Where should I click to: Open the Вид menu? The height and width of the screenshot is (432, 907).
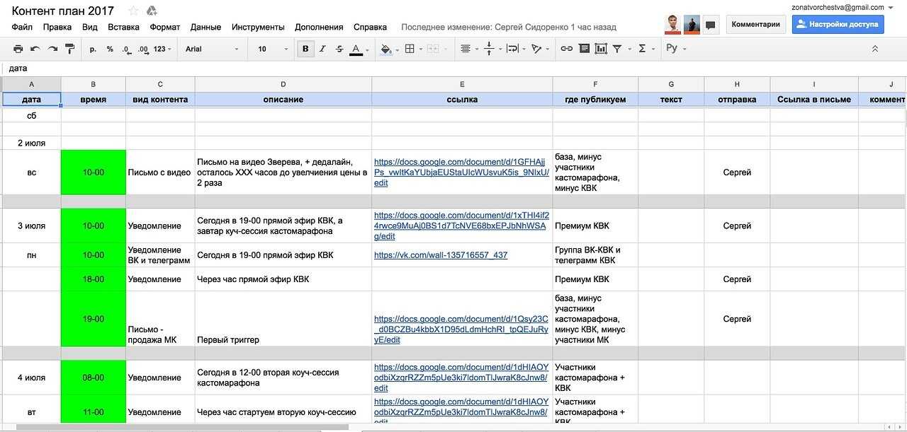pyautogui.click(x=90, y=27)
